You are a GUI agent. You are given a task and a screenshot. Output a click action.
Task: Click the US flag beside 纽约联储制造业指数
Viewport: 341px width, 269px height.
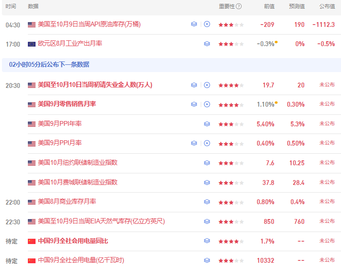pyautogui.click(x=32, y=163)
